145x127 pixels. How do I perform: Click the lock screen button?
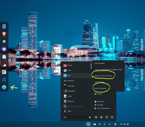tap(101, 117)
